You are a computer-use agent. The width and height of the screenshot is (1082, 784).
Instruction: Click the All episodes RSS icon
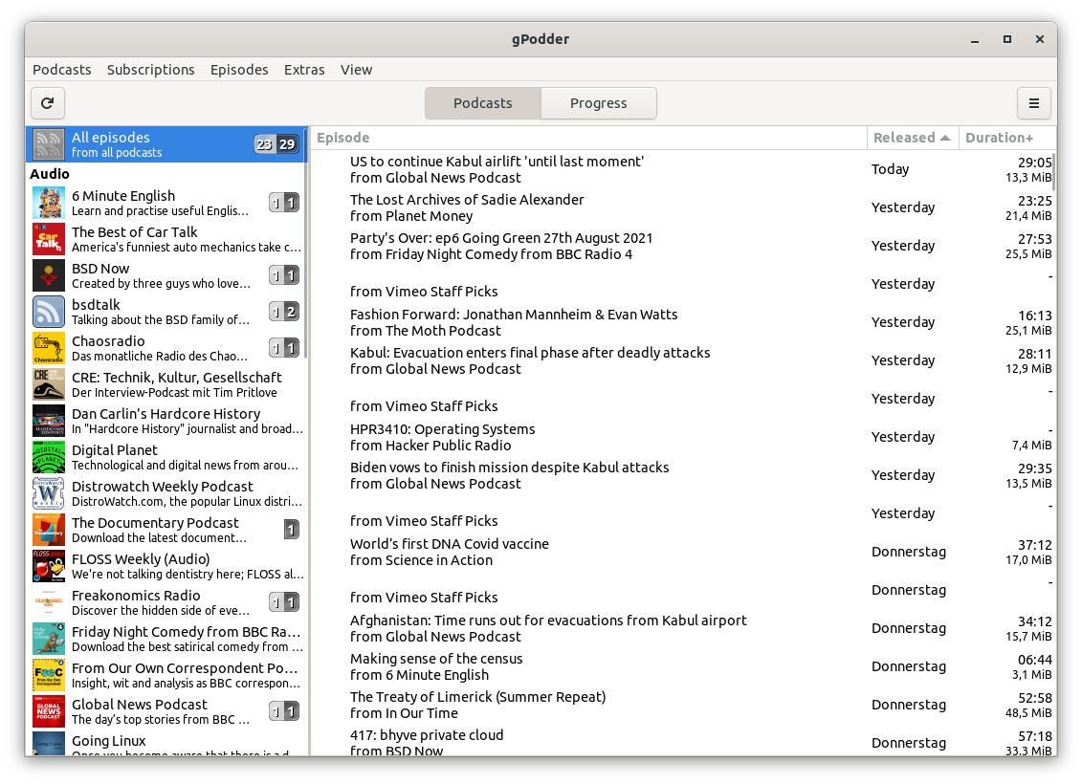pyautogui.click(x=49, y=144)
